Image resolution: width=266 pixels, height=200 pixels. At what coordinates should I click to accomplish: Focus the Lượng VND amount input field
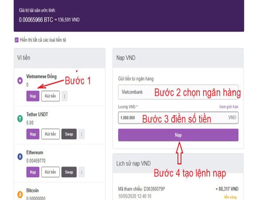click(x=178, y=118)
